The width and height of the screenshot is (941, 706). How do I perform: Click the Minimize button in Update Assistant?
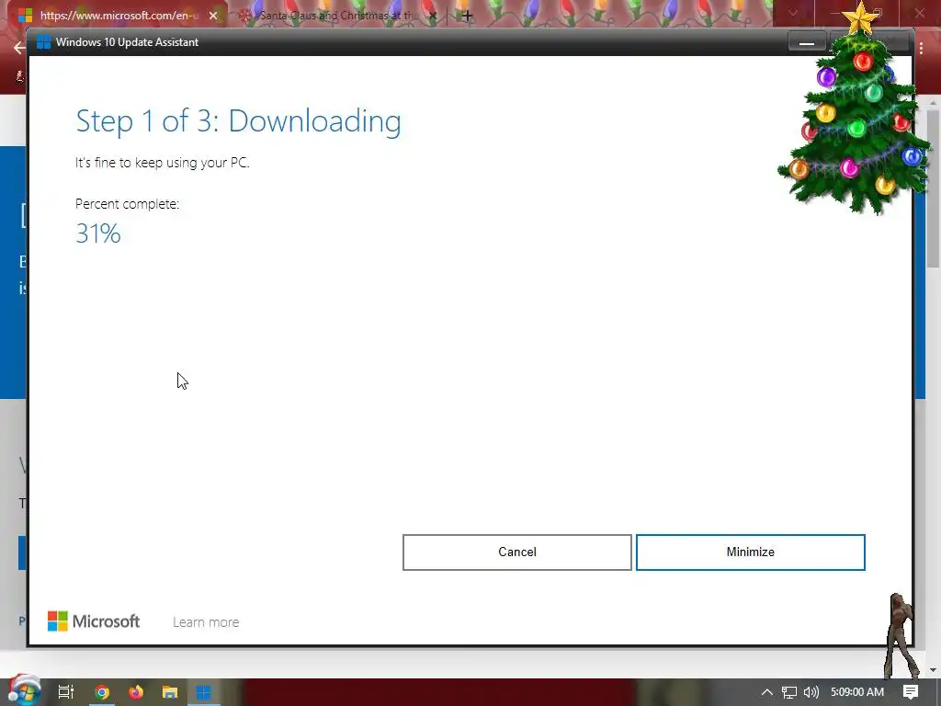pyautogui.click(x=750, y=552)
